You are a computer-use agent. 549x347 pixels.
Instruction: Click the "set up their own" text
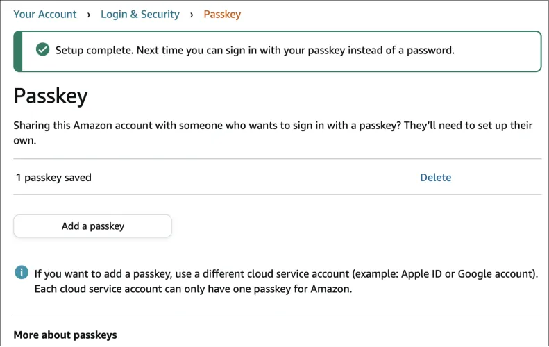(514, 126)
